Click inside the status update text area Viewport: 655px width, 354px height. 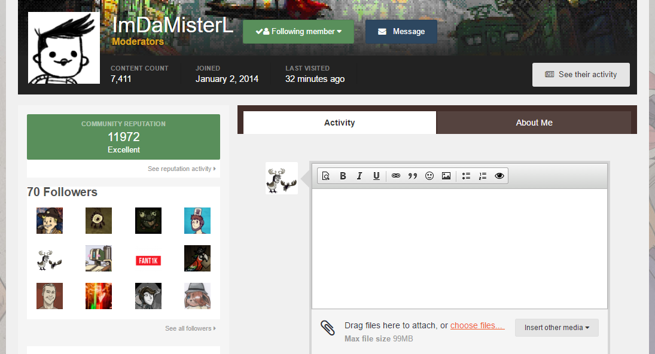[x=459, y=249]
